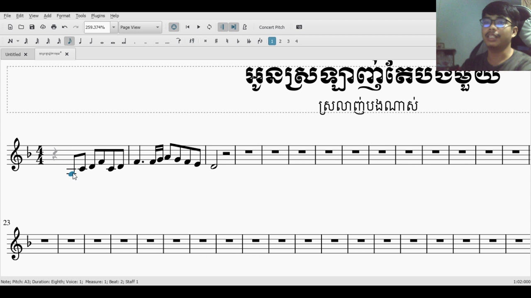Close the second score tab
Image resolution: width=531 pixels, height=298 pixels.
tap(67, 54)
